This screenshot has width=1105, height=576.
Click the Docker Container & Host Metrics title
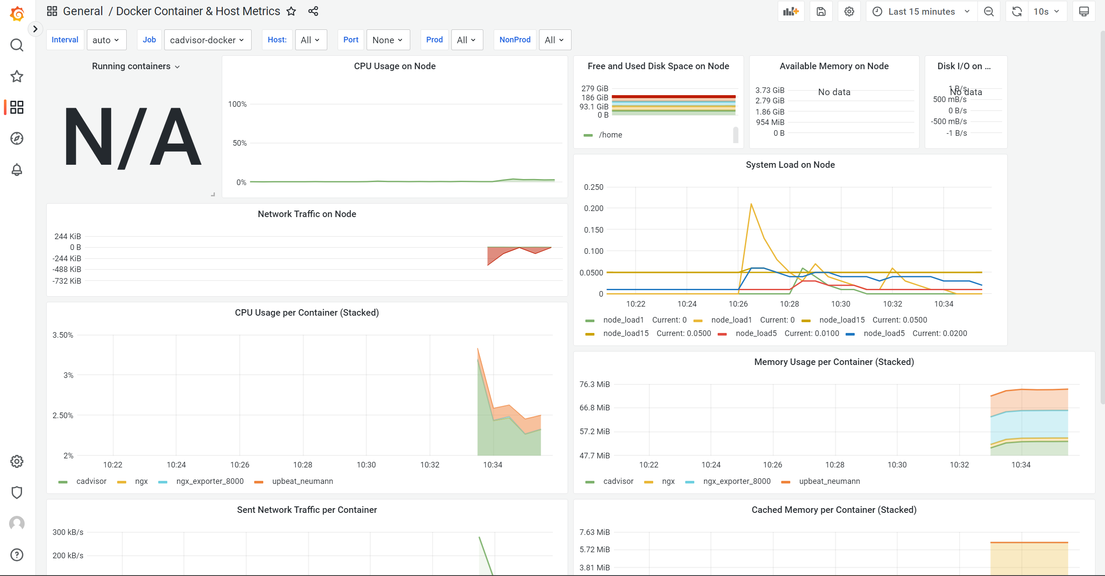point(198,11)
